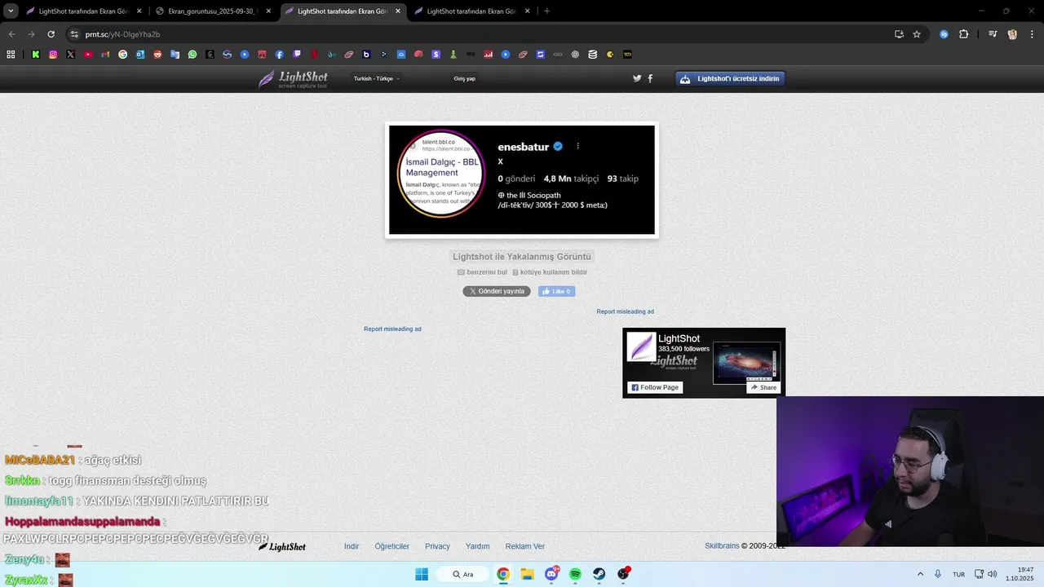
Task: Click the Lightshot'ı ücretsiz indirin button
Action: [730, 78]
